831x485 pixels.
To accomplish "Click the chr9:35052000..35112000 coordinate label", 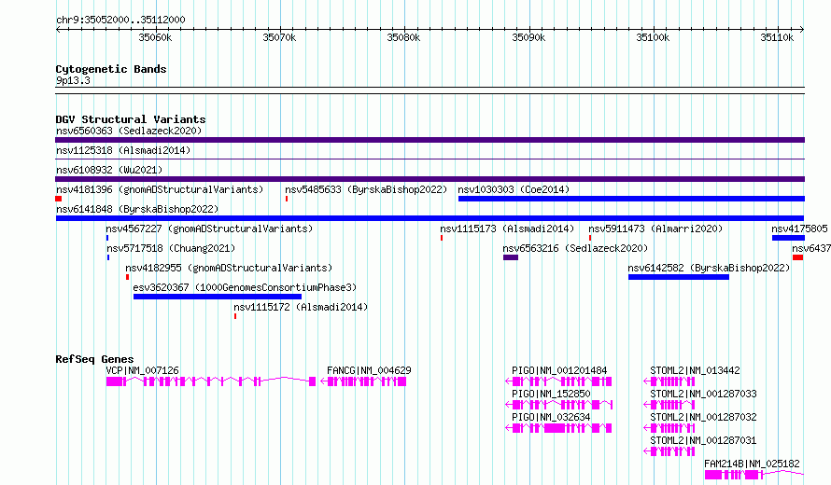I will pyautogui.click(x=120, y=20).
